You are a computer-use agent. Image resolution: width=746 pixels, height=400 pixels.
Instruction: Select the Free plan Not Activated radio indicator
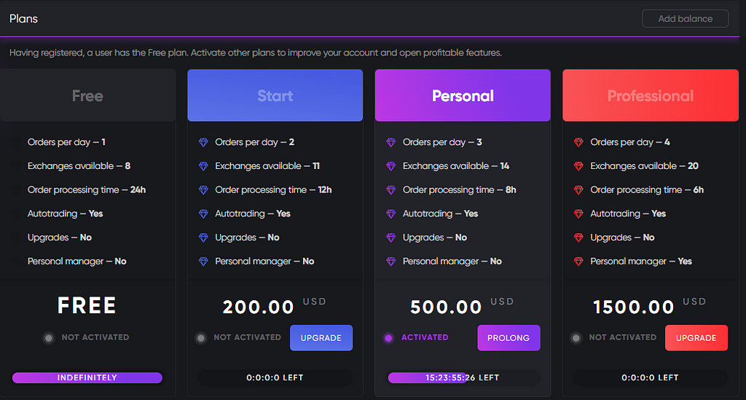coord(49,338)
